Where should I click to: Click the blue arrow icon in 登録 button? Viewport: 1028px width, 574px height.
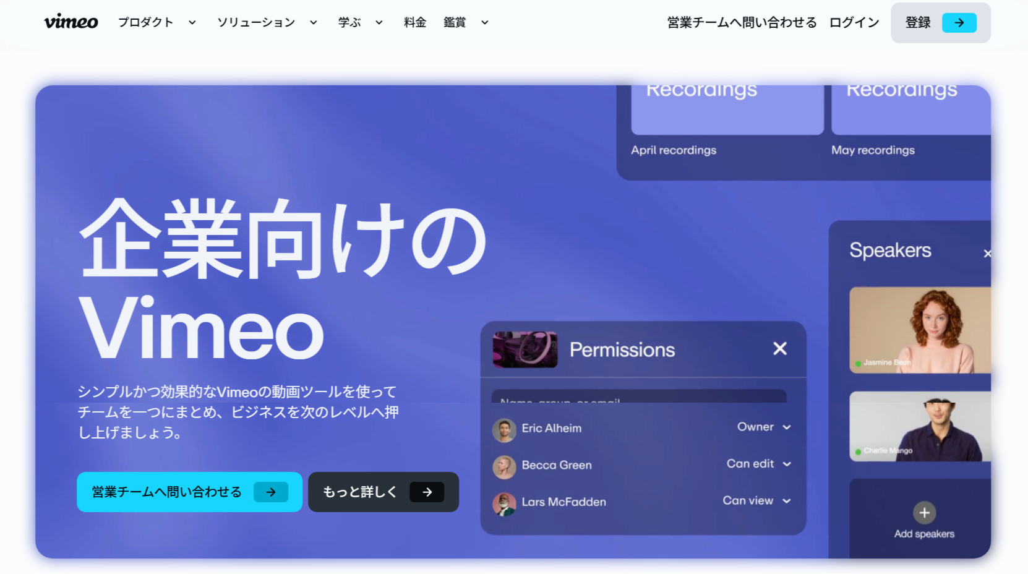(x=959, y=23)
